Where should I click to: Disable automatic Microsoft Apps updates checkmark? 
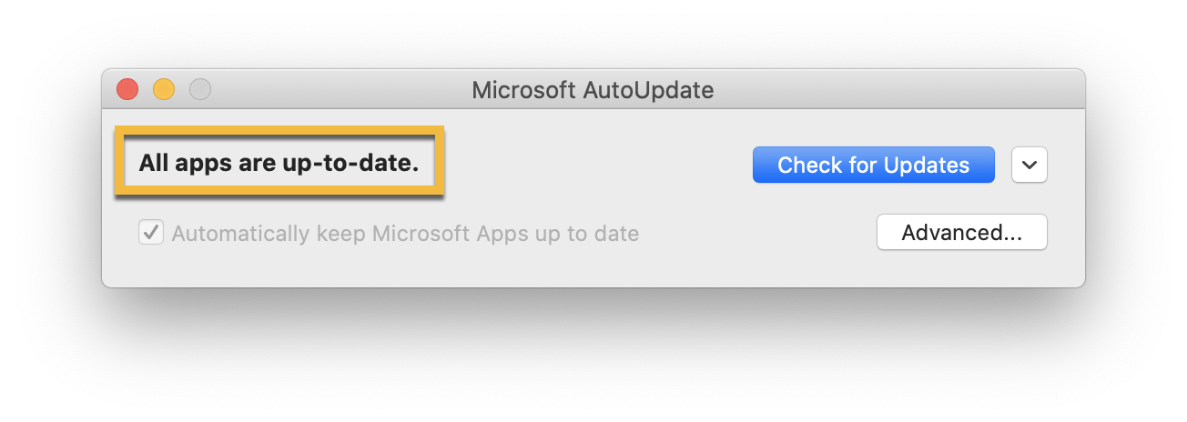click(x=150, y=233)
